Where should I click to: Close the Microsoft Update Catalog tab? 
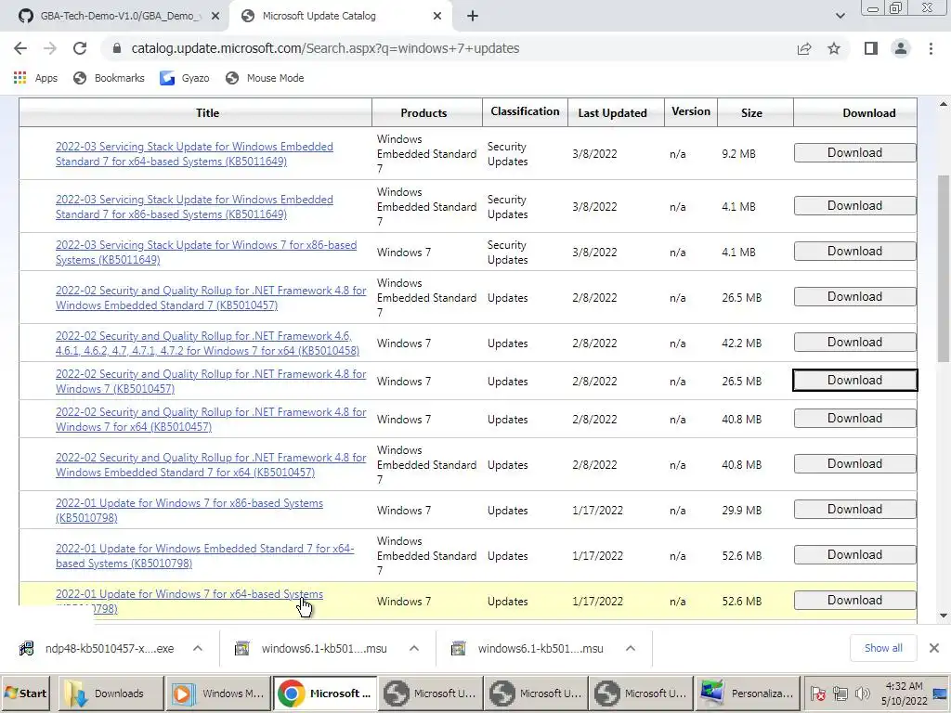[x=437, y=17]
